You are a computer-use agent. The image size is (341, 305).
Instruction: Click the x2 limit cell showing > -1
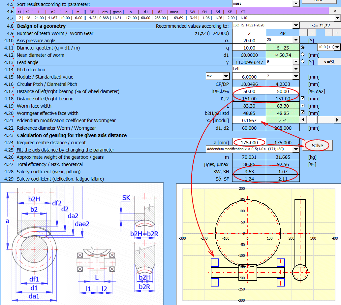coord(283,120)
